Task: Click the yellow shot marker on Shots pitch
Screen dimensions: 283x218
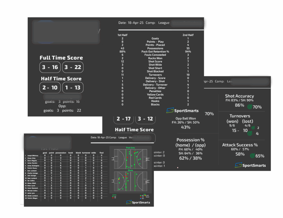Action: [x=119, y=179]
